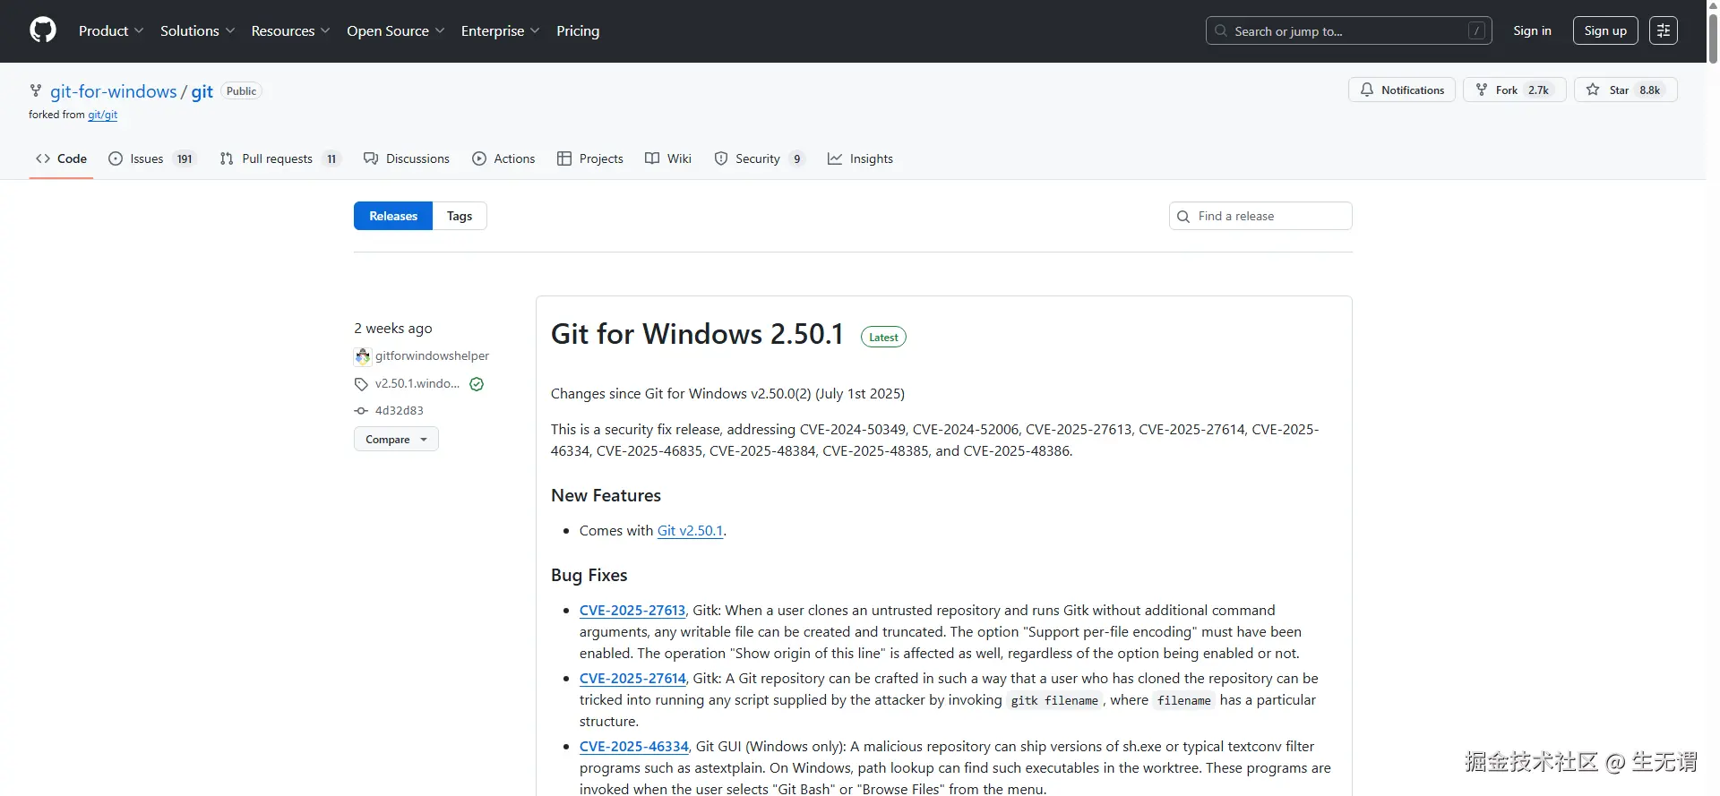Expand the Compare dropdown
This screenshot has width=1720, height=796.
396,439
